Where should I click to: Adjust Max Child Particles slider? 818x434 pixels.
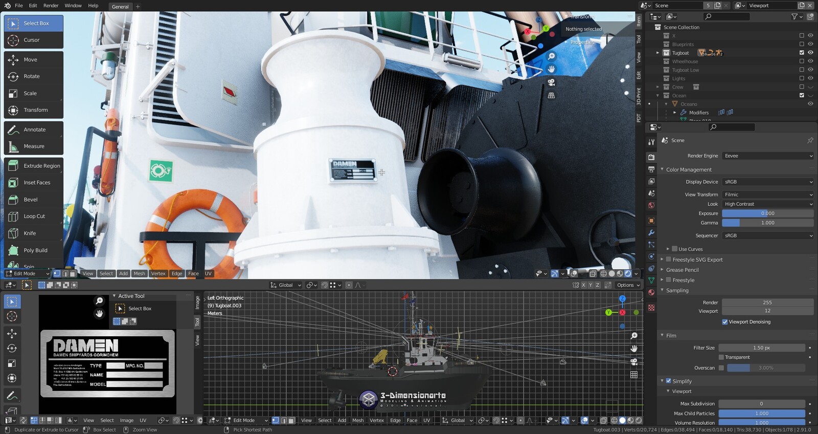click(762, 414)
